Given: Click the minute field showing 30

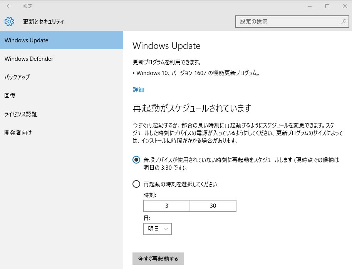Looking at the screenshot, I should [x=213, y=206].
